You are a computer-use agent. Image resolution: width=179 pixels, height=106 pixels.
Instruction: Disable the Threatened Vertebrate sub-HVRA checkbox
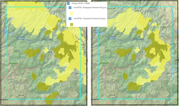point(70,19)
